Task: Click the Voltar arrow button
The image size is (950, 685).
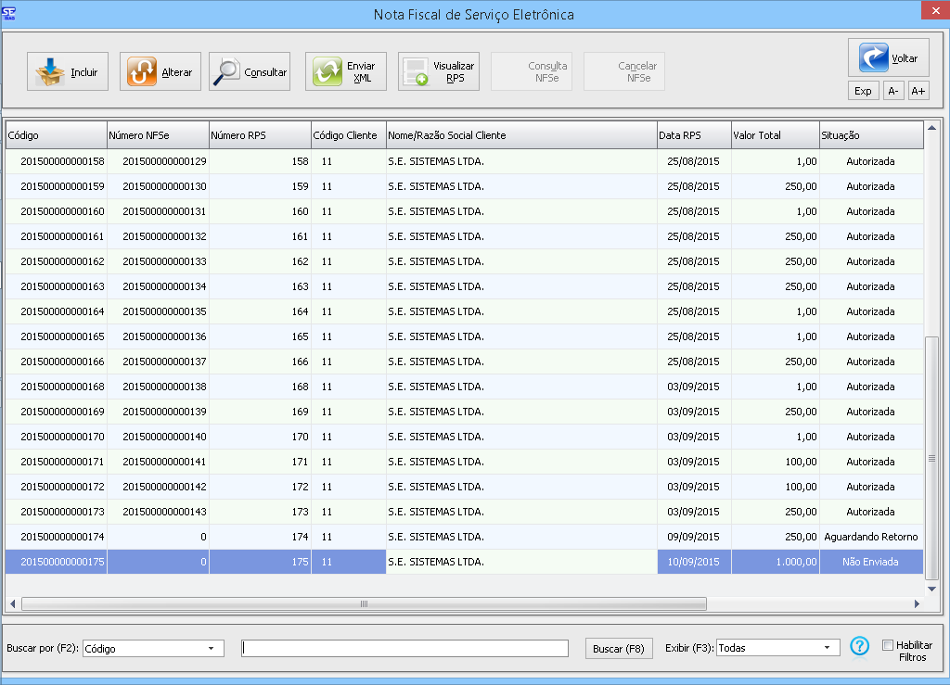Action: tap(888, 57)
